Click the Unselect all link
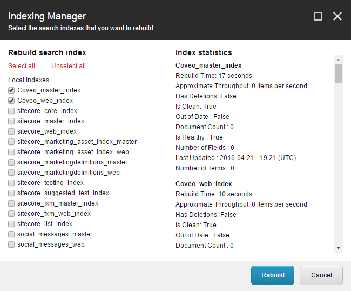Screen dimensions: 351x291 [69, 66]
